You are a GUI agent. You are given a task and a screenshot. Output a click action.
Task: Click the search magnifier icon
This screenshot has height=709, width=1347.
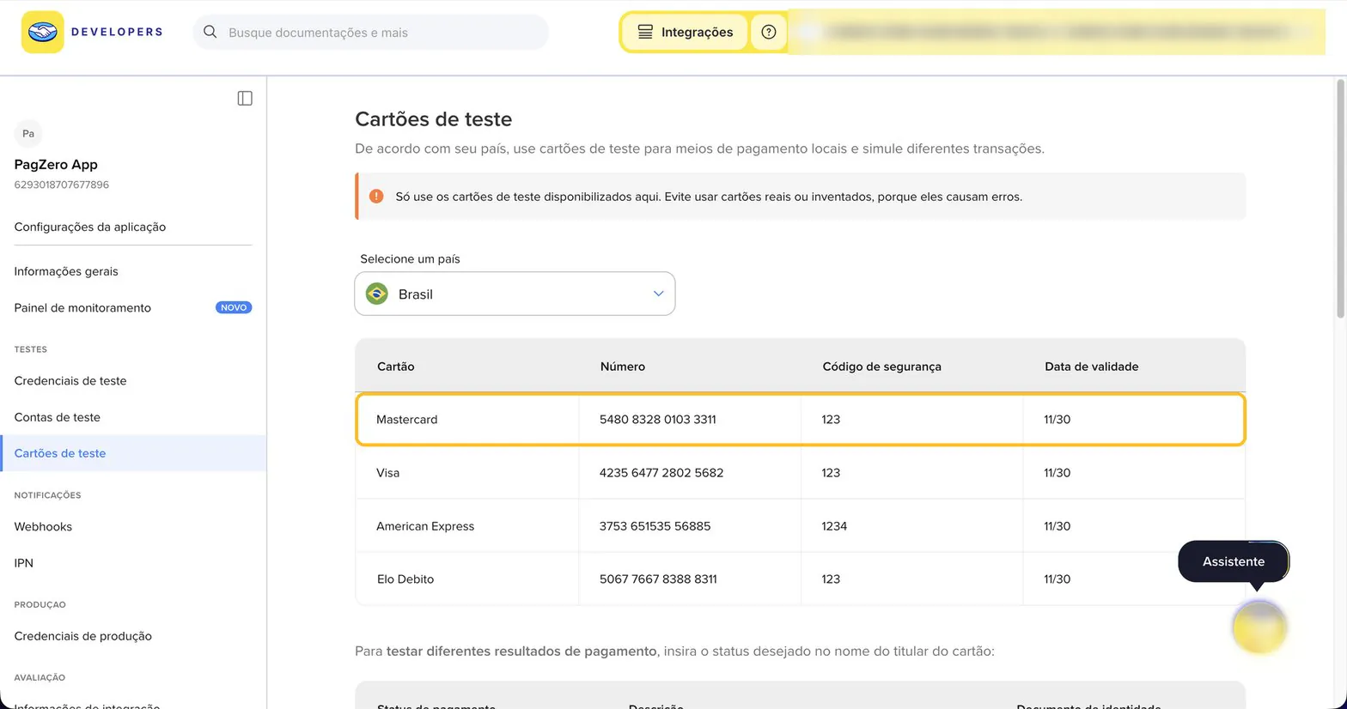tap(210, 32)
